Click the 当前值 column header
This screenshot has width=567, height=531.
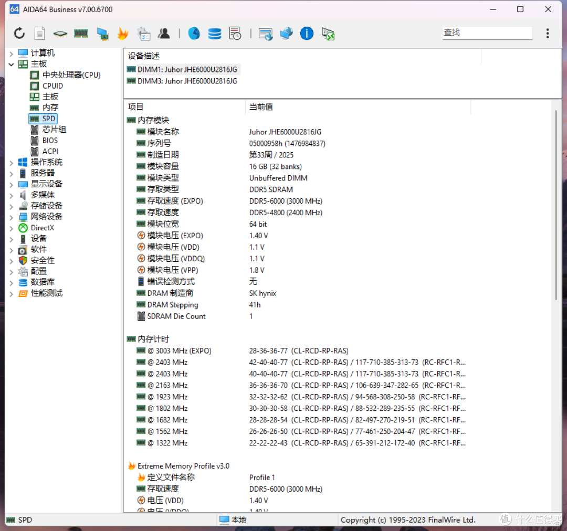pyautogui.click(x=358, y=107)
